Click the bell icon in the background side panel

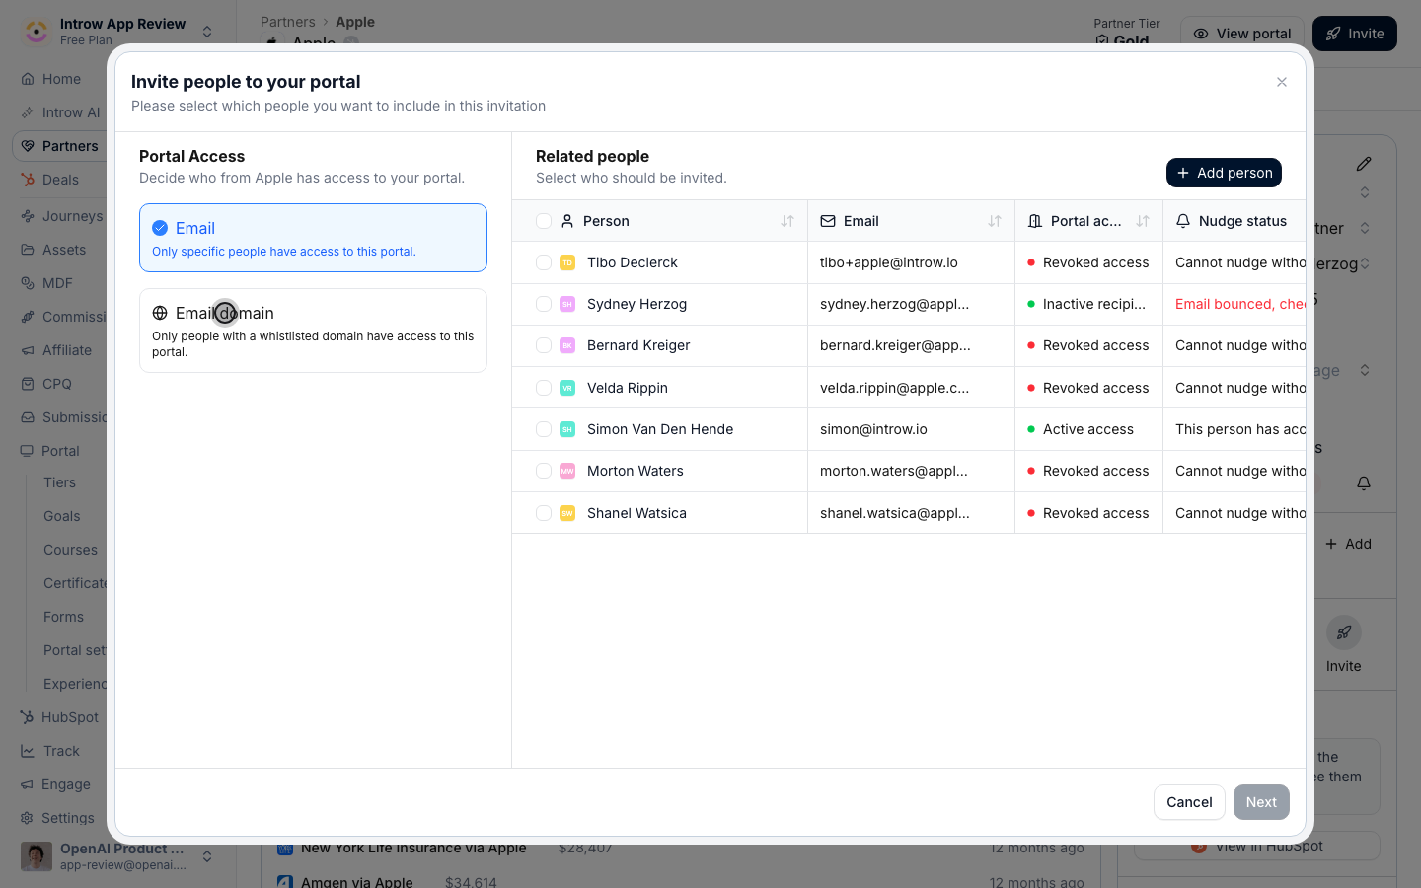[x=1364, y=483]
